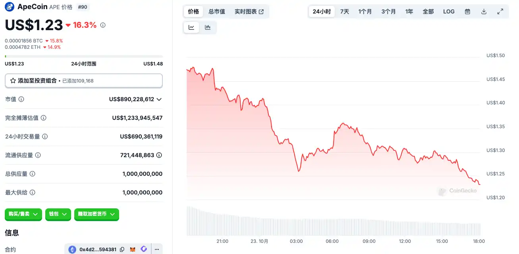The image size is (519, 254).
Task: Switch to candlestick chart view
Action: [207, 27]
